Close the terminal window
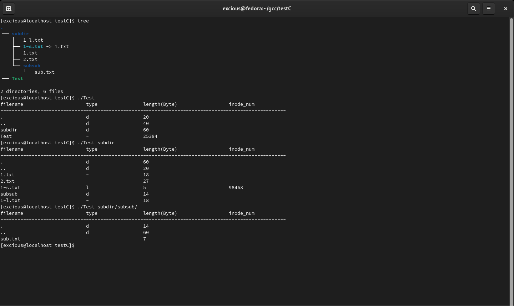The height and width of the screenshot is (306, 514). tap(506, 9)
